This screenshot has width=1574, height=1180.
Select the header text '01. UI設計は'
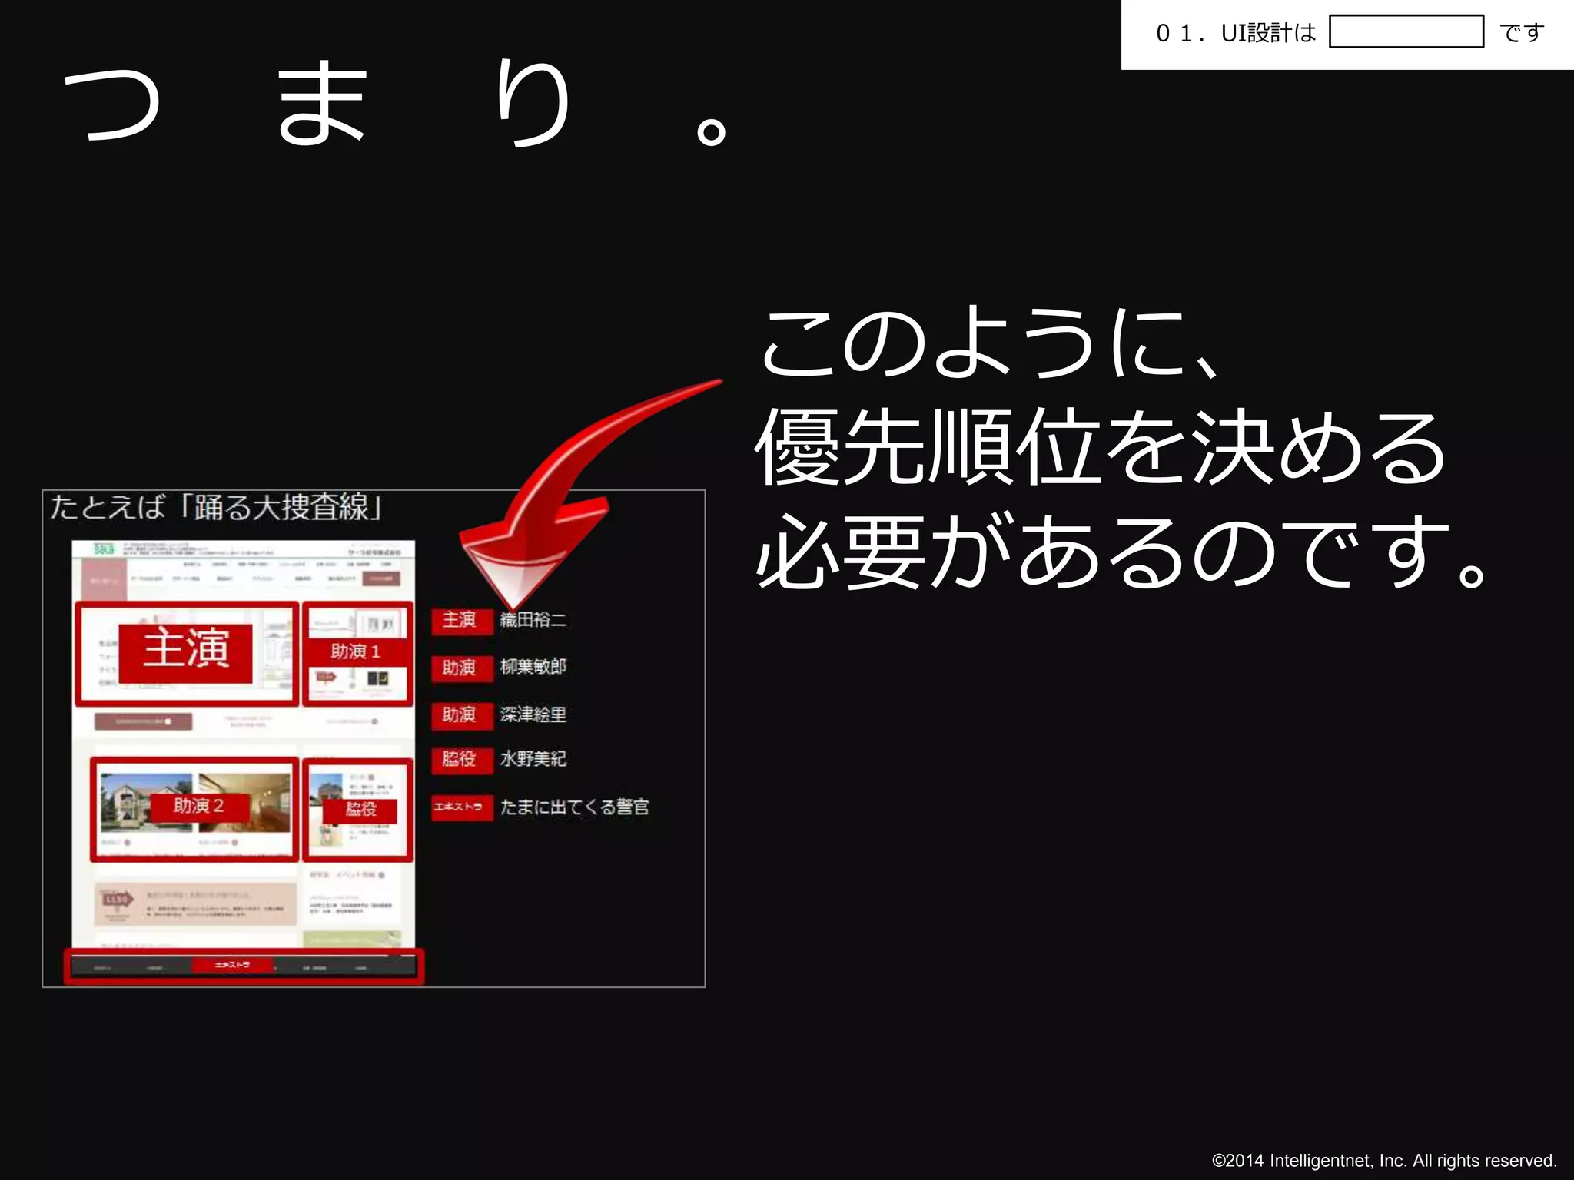point(1236,33)
